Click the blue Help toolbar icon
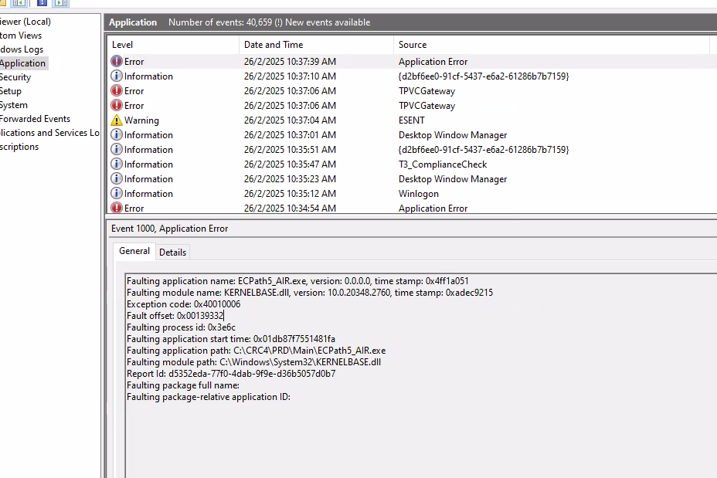 coord(42,3)
